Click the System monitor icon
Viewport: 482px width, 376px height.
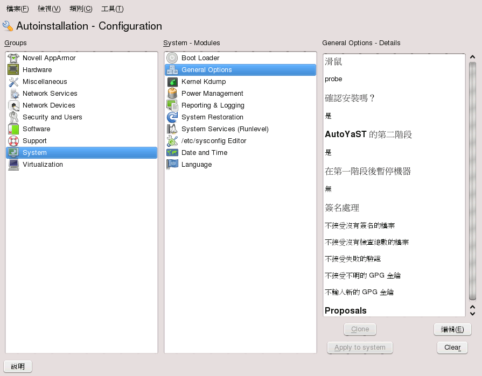coord(13,153)
